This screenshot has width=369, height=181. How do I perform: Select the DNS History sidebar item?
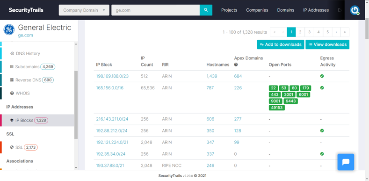click(x=25, y=53)
